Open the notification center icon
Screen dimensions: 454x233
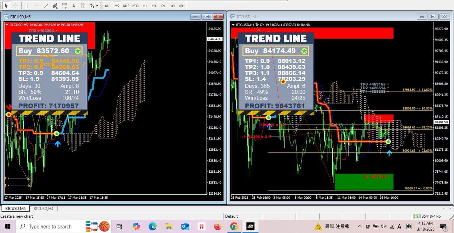[444, 226]
